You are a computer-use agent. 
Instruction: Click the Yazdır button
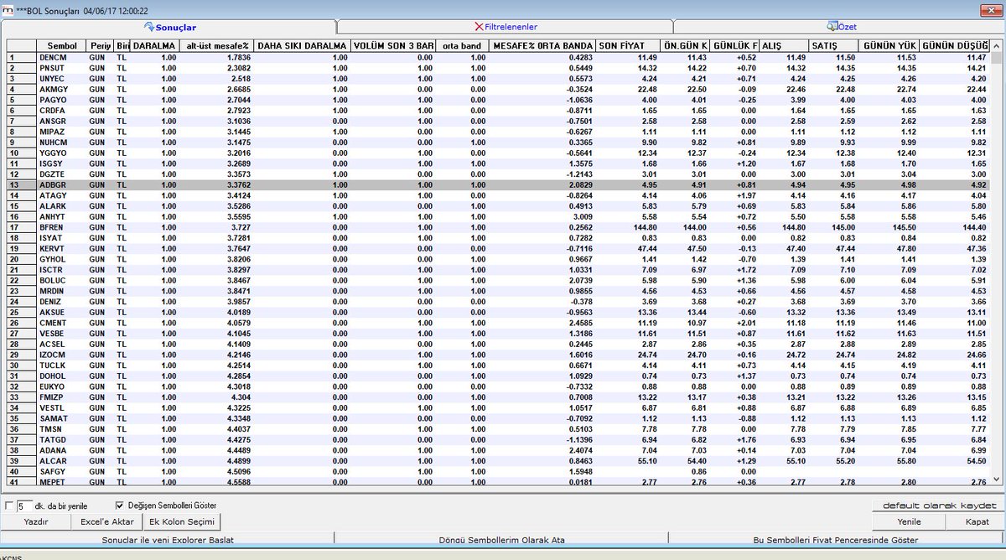(x=36, y=521)
